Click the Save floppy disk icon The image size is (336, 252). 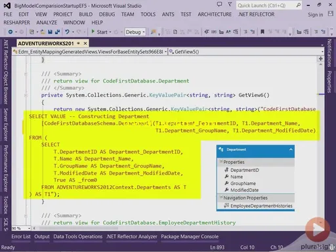(50, 32)
